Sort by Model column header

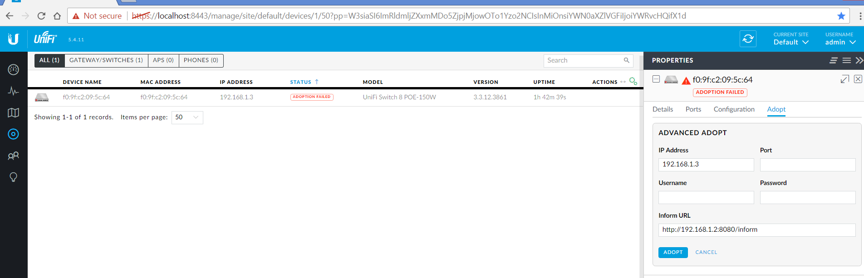tap(373, 82)
